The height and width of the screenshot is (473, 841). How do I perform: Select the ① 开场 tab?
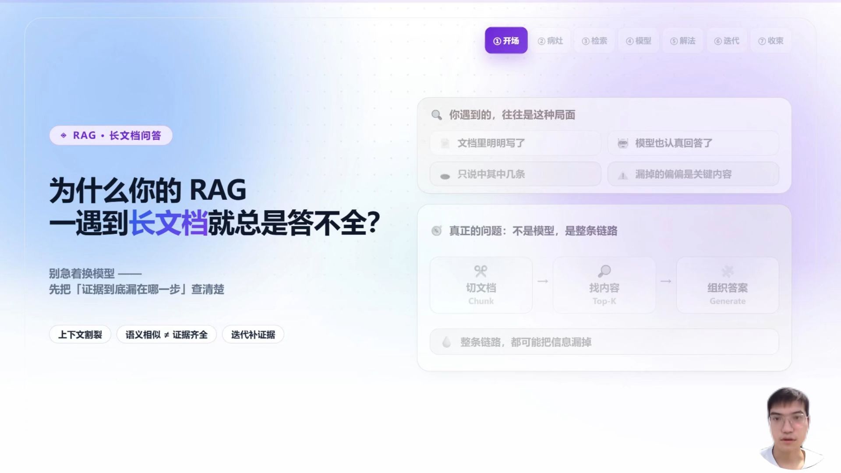coord(506,41)
